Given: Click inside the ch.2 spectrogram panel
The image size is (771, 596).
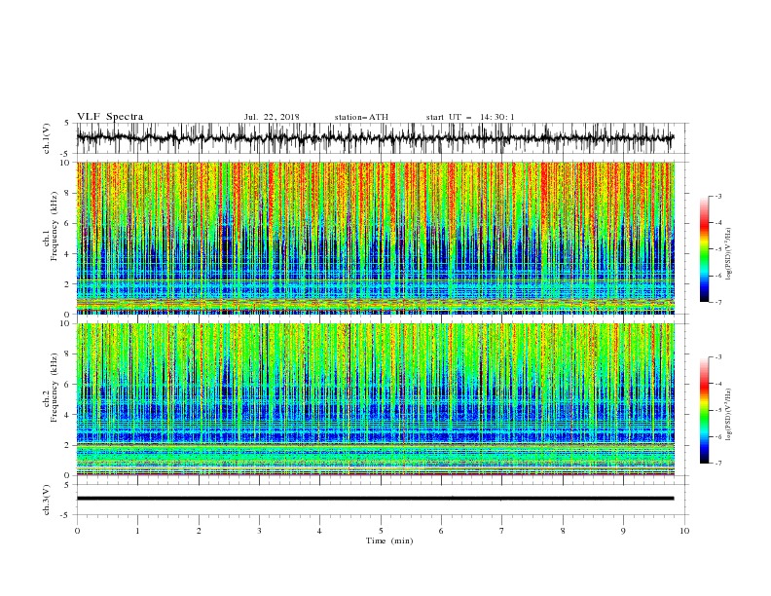Looking at the screenshot, I should 375,399.
